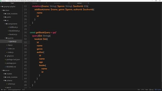Collapse the queries folder chevron
The height and width of the screenshot is (91, 162).
pyautogui.click(x=5, y=38)
